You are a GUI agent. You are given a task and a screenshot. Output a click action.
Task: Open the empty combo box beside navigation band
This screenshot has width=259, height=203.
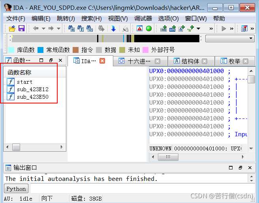click(230, 38)
